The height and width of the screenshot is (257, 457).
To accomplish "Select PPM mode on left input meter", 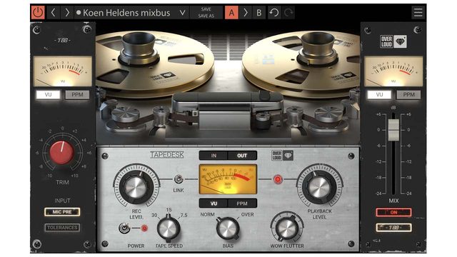I will [77, 95].
